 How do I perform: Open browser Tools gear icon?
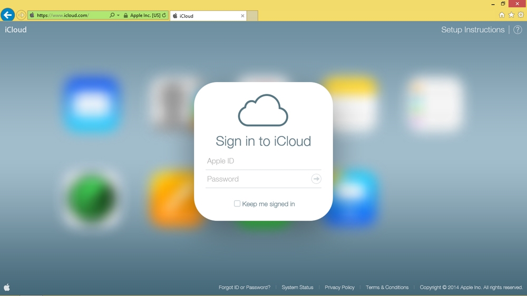521,15
